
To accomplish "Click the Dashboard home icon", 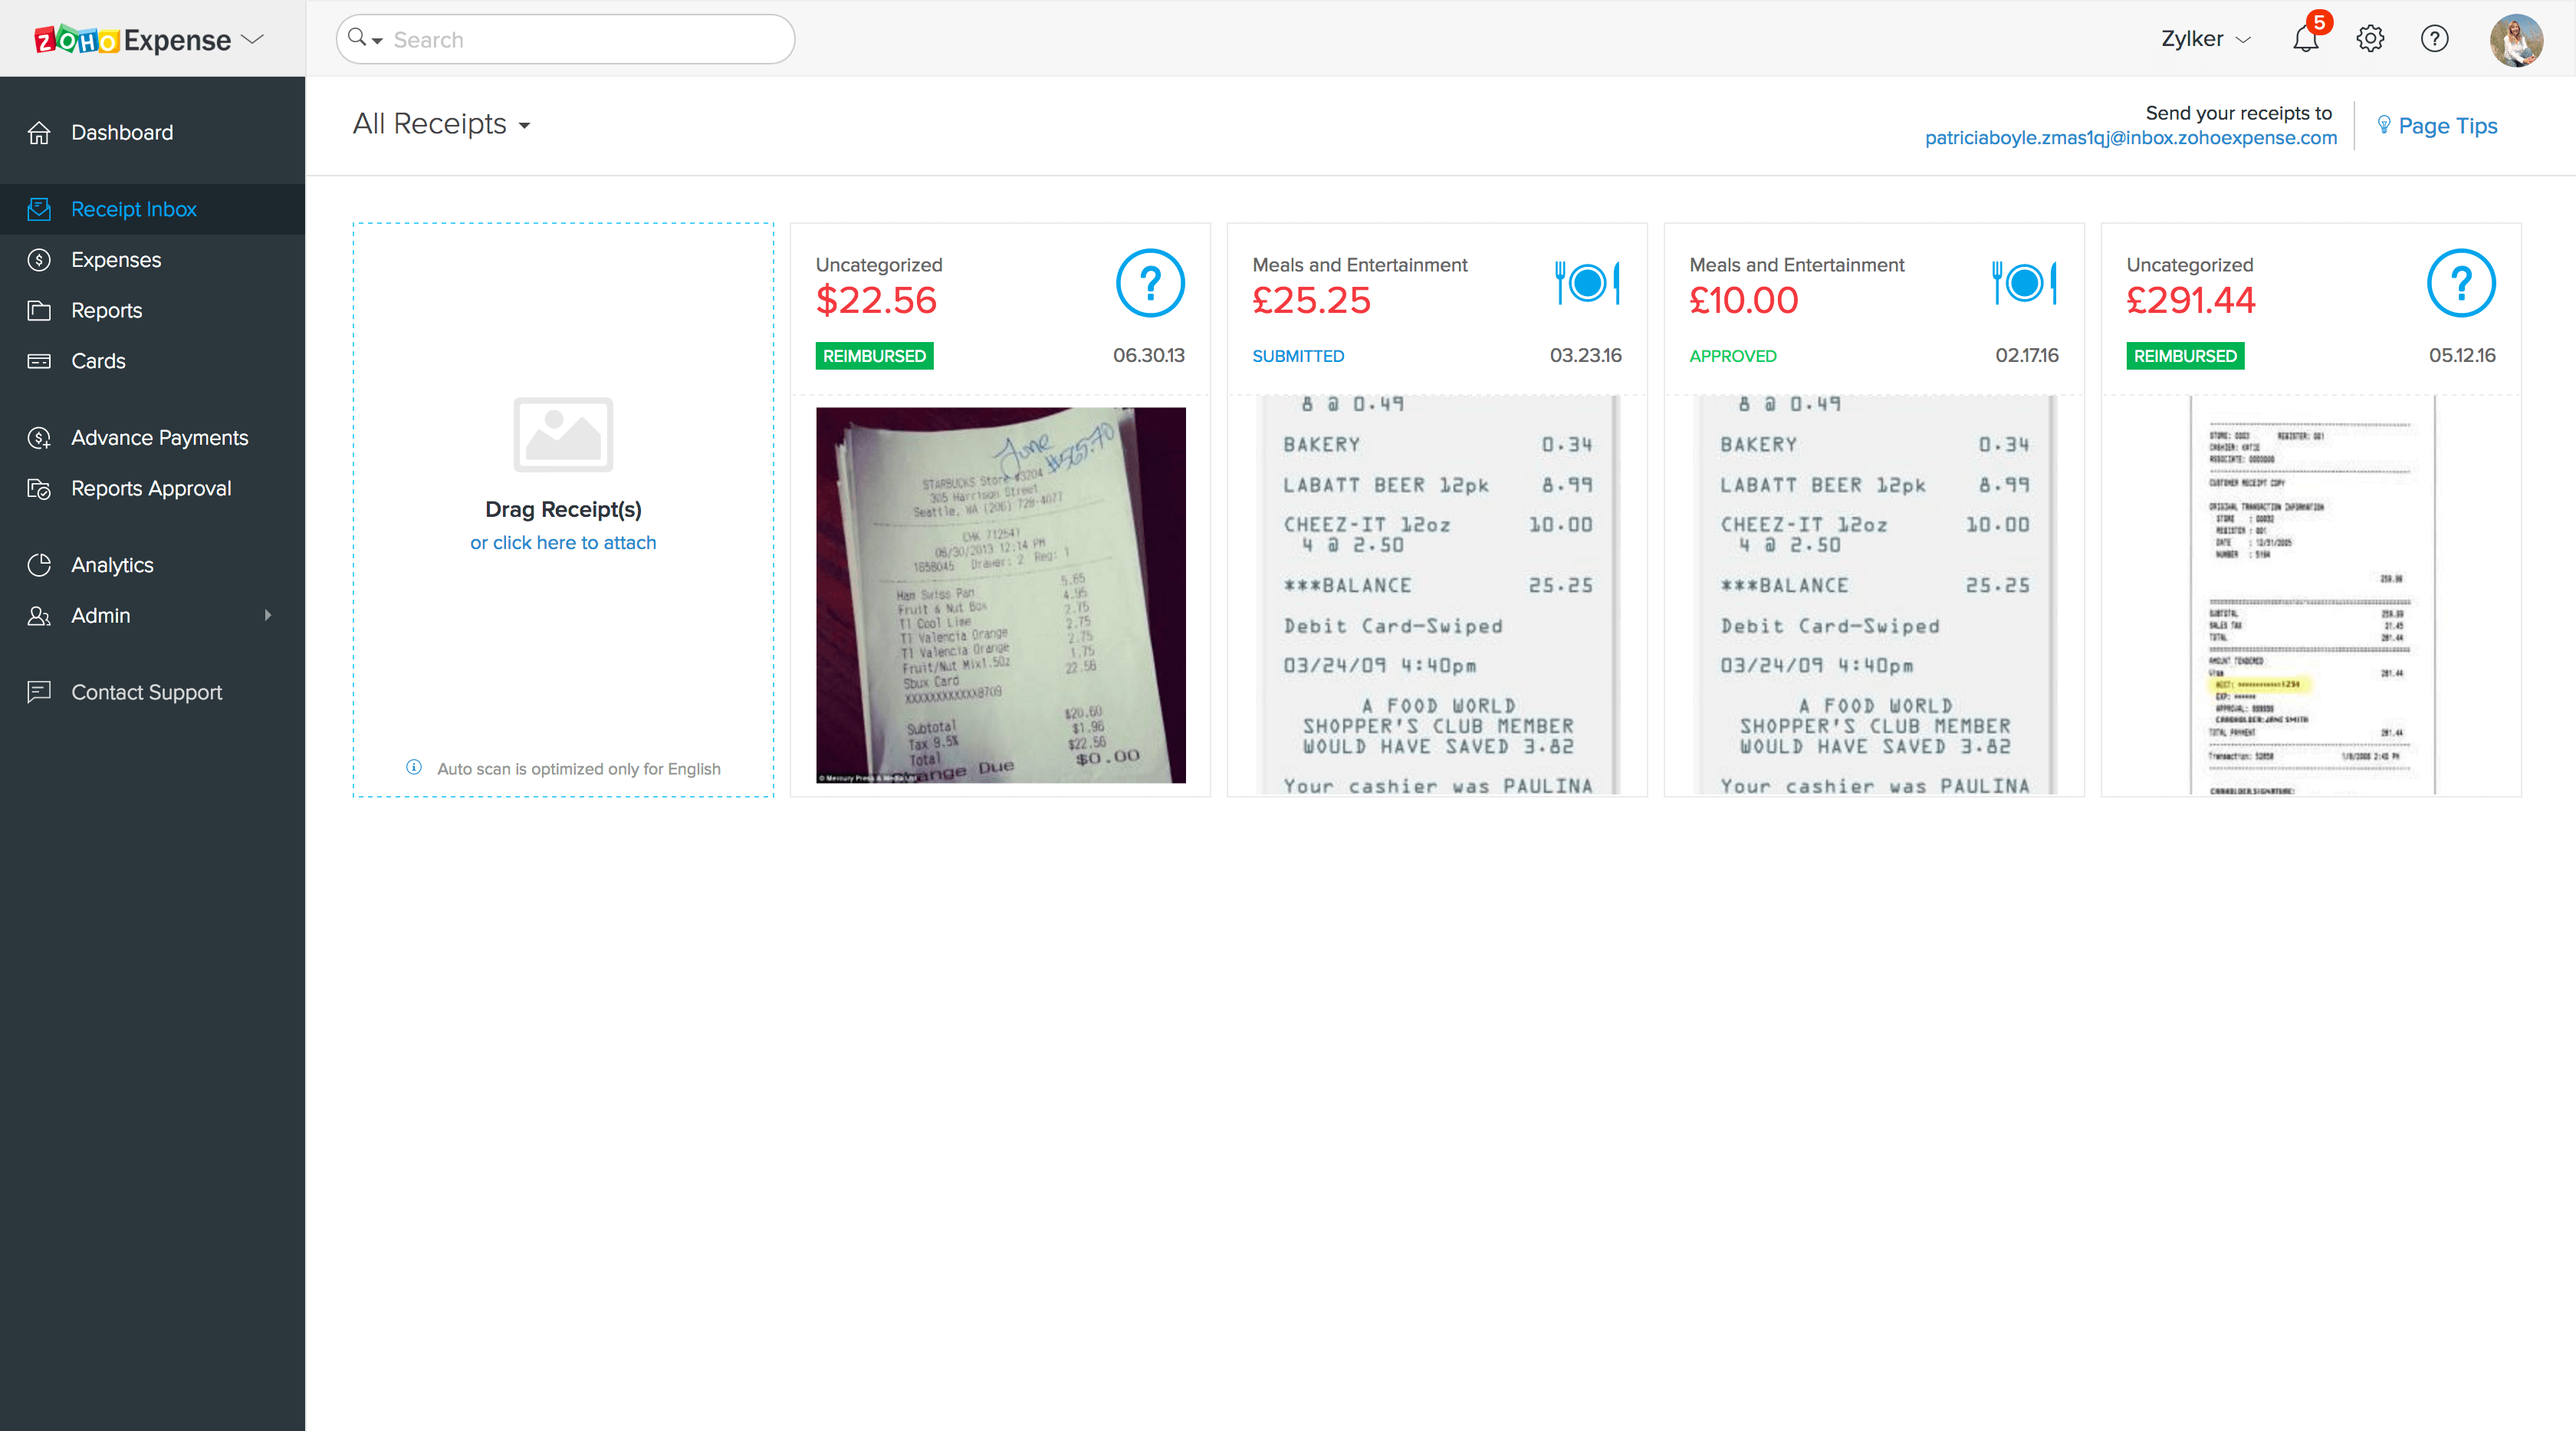I will pos(39,133).
